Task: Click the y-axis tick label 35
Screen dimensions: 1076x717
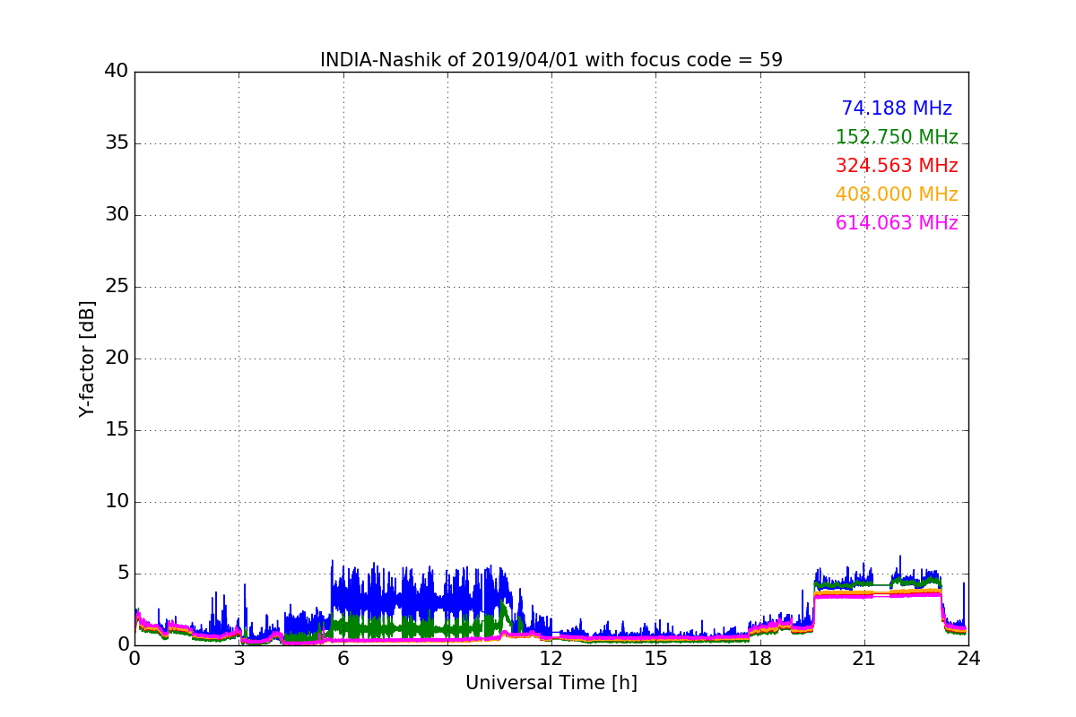Action: point(117,143)
